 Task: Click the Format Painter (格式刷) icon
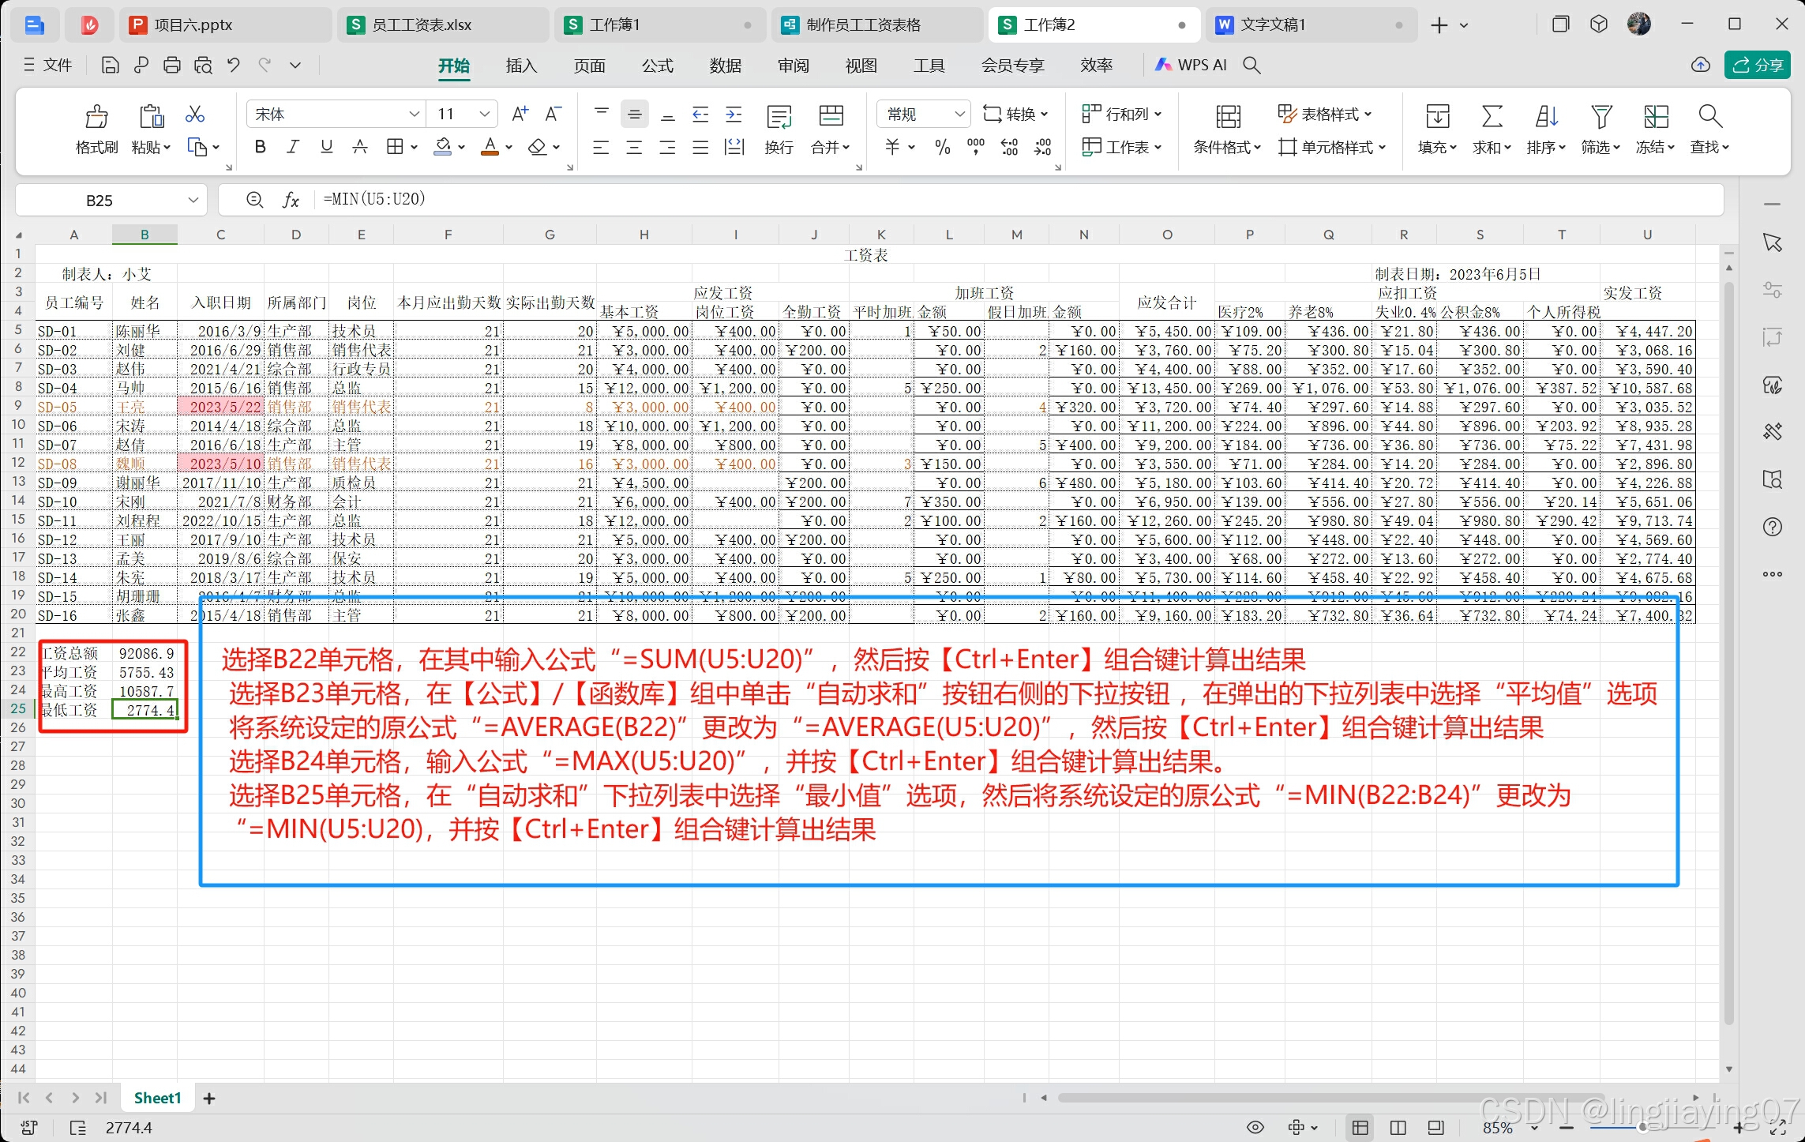pos(96,117)
